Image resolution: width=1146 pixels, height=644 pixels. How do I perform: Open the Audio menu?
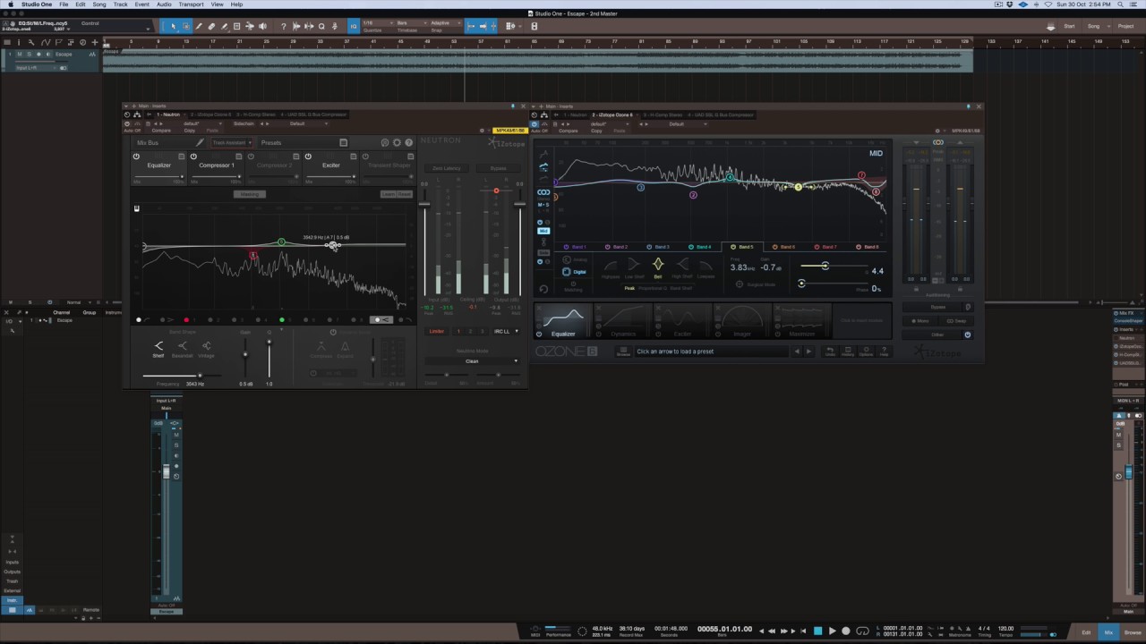pyautogui.click(x=164, y=4)
